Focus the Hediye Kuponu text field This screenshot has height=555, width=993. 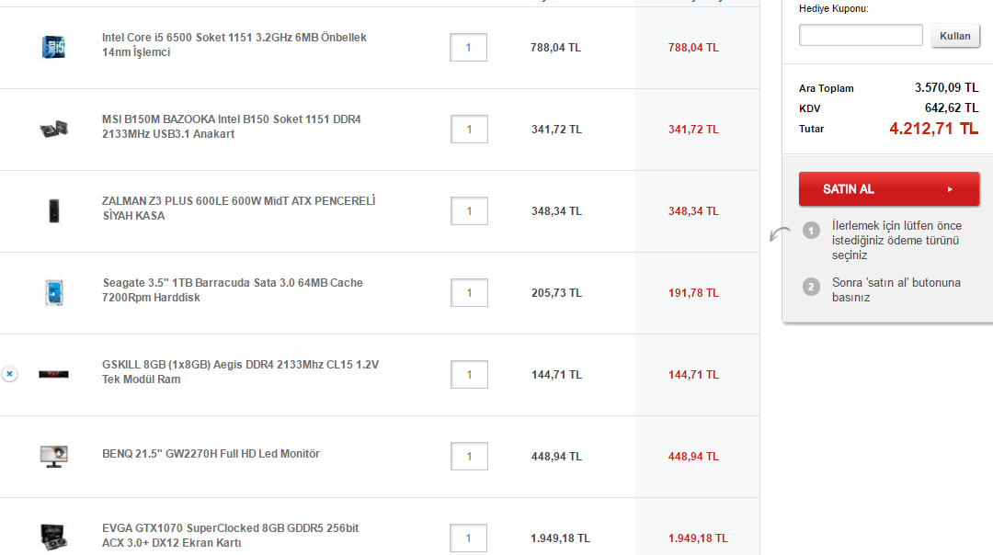click(861, 36)
